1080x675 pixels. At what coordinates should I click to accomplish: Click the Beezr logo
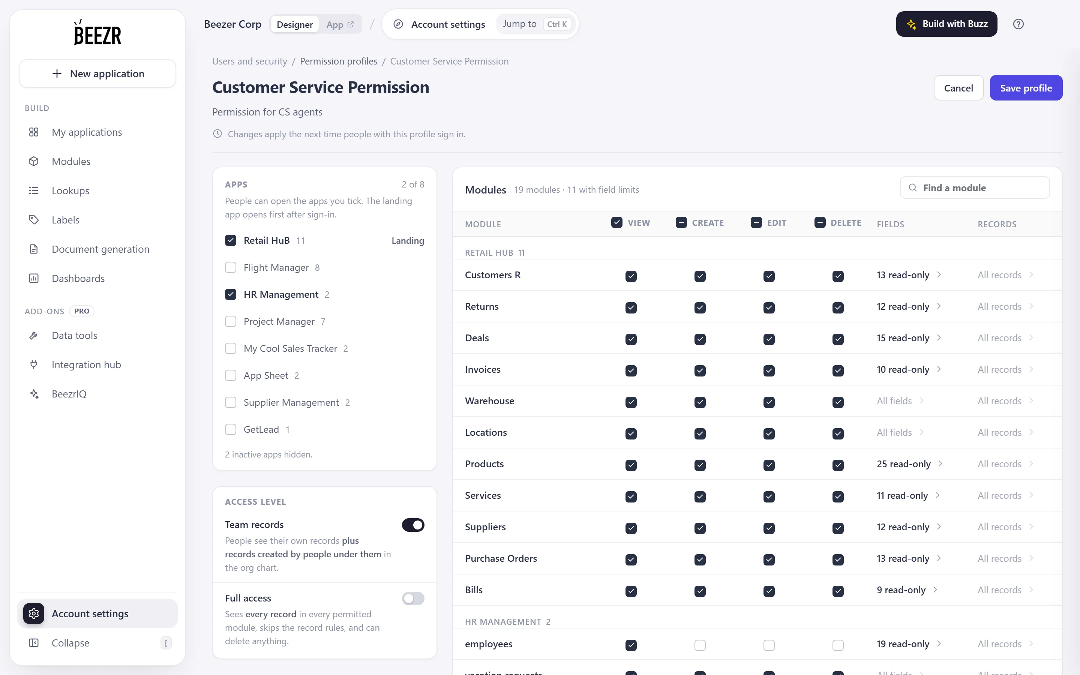[x=97, y=32]
